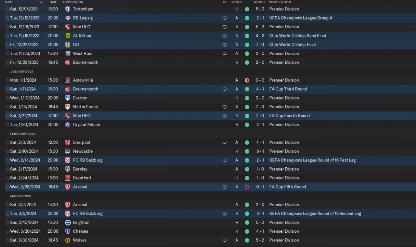Toggle the check circle beside Mon, 1/1/2024
Image resolution: width=416 pixels, height=247 pixels.
(7, 80)
